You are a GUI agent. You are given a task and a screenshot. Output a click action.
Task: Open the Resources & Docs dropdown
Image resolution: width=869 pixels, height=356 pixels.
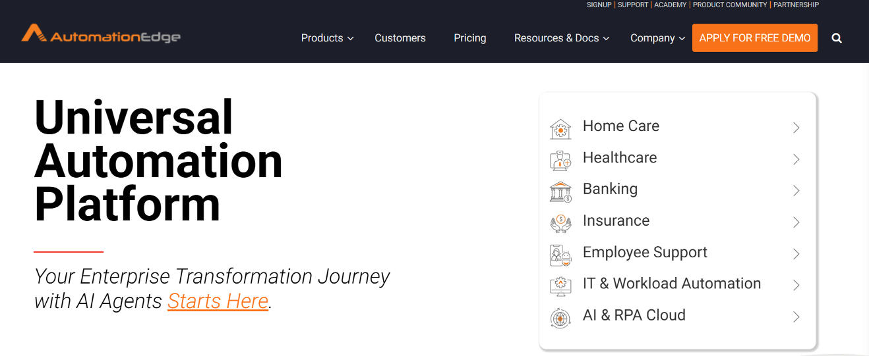pyautogui.click(x=561, y=38)
